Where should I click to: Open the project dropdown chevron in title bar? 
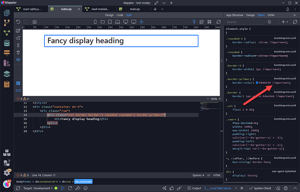[164, 3]
